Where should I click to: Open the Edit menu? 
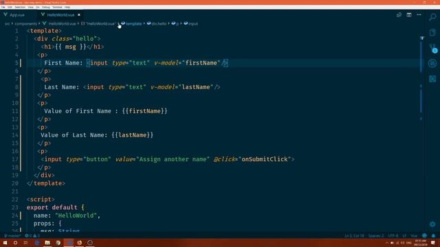pos(10,7)
